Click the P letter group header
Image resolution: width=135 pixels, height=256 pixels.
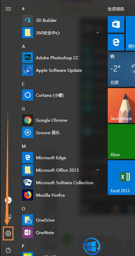pyautogui.click(x=23, y=246)
